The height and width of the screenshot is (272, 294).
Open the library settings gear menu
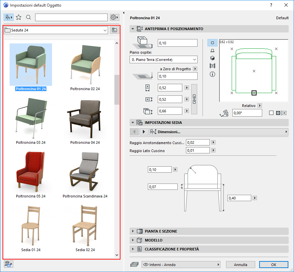(x=114, y=17)
